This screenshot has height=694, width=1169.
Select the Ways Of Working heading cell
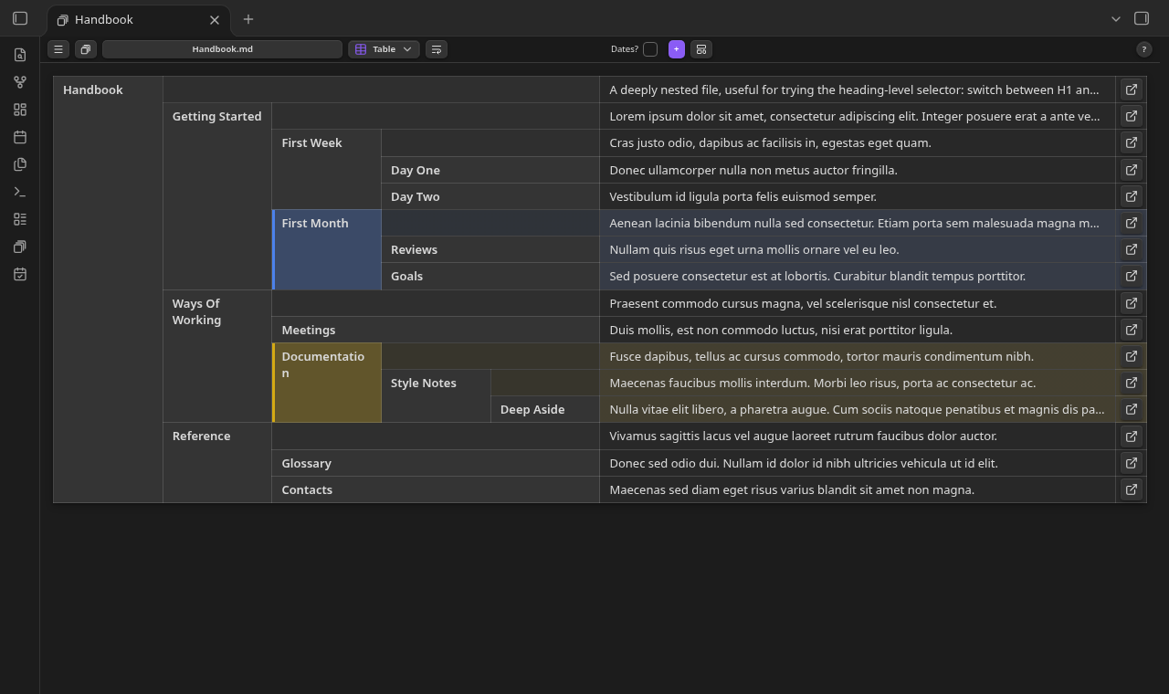point(217,356)
